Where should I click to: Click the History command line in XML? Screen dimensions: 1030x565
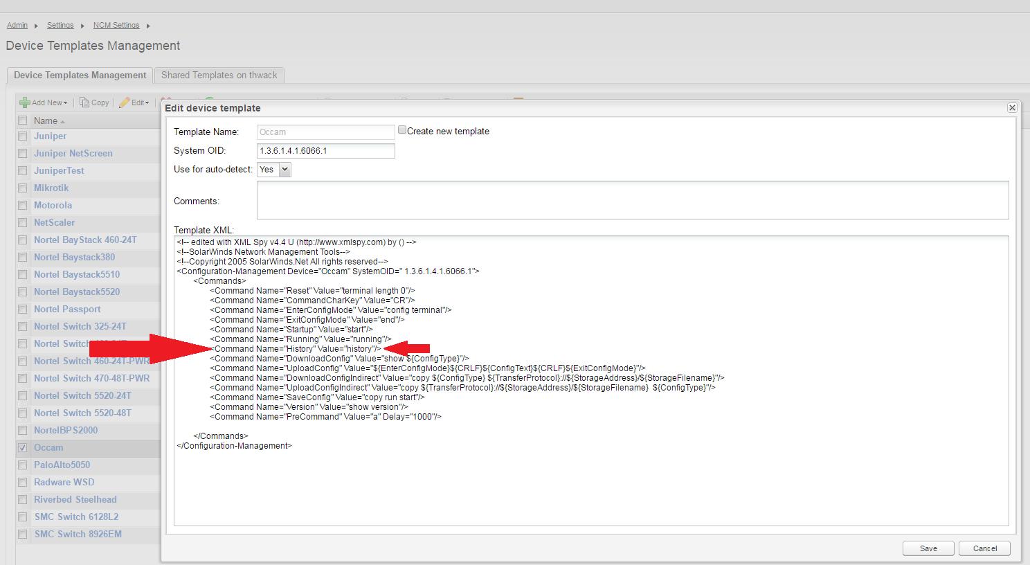coord(296,349)
